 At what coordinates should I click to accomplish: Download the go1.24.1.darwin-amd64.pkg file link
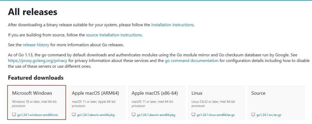156,115
